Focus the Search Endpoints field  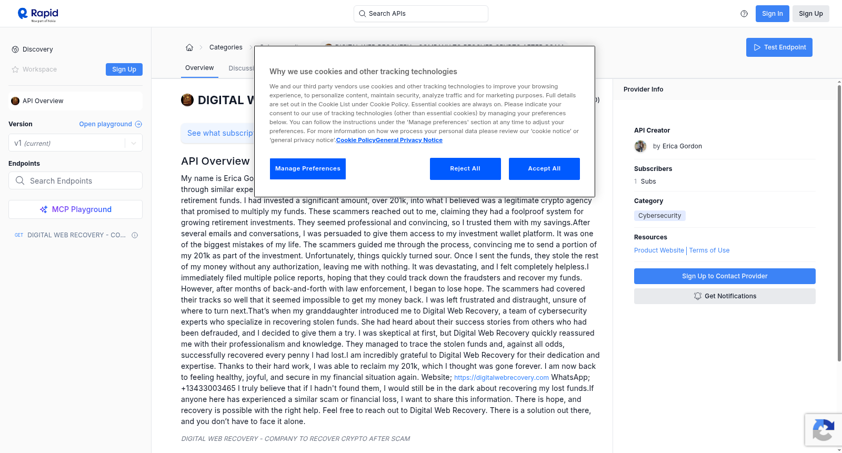tap(75, 180)
